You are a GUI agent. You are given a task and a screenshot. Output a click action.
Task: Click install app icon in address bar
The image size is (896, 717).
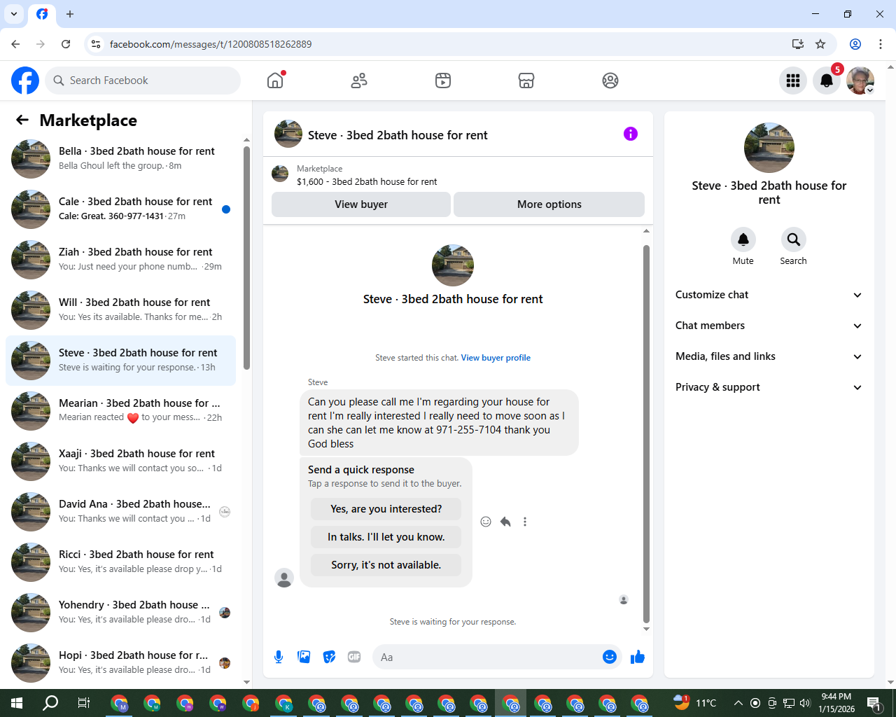click(798, 44)
